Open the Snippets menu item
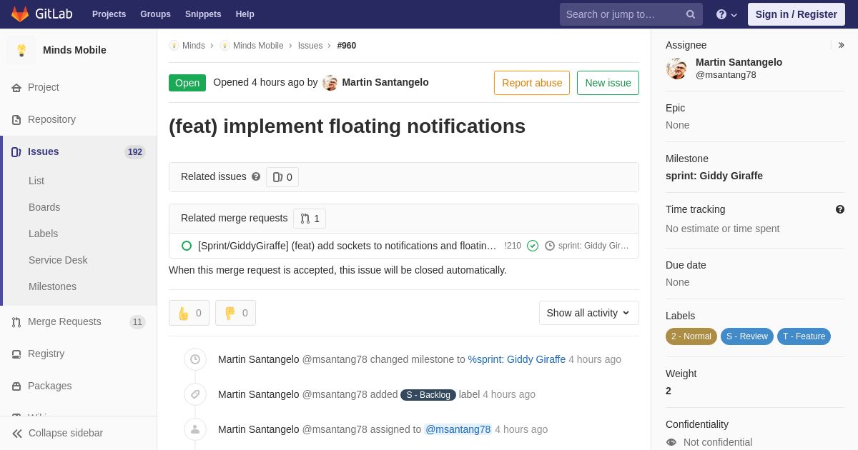The image size is (858, 450). click(x=203, y=14)
